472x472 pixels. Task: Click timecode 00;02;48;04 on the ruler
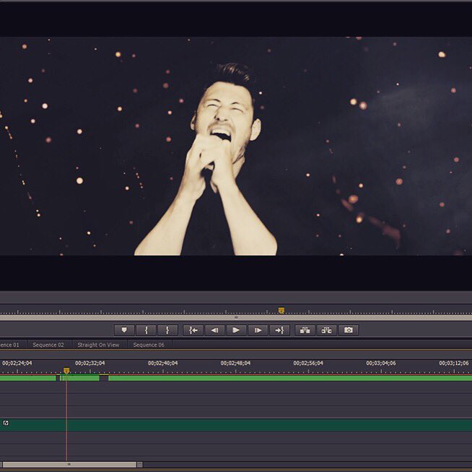pos(235,363)
